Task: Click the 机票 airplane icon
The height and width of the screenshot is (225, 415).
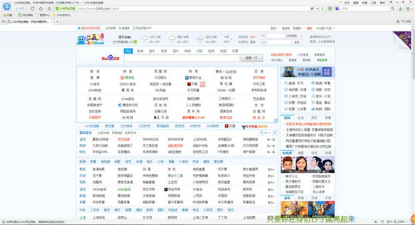Action: pos(286,109)
